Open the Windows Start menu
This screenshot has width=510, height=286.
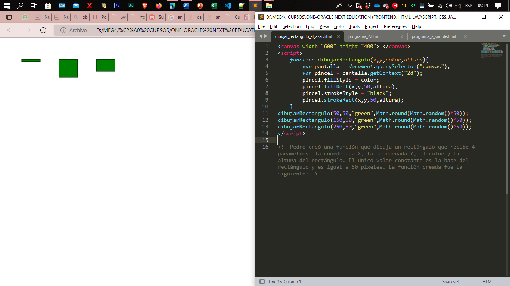coord(6,6)
